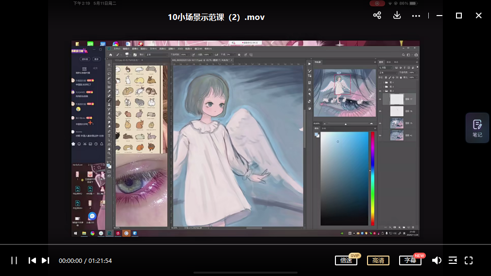Enter fullscreen mode in the player
This screenshot has height=276, width=491.
pyautogui.click(x=469, y=260)
